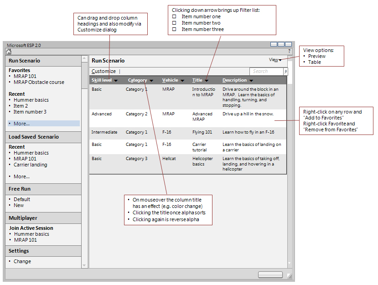Select the Free Run sidebar header
This screenshot has width=378, height=285.
tap(43, 189)
